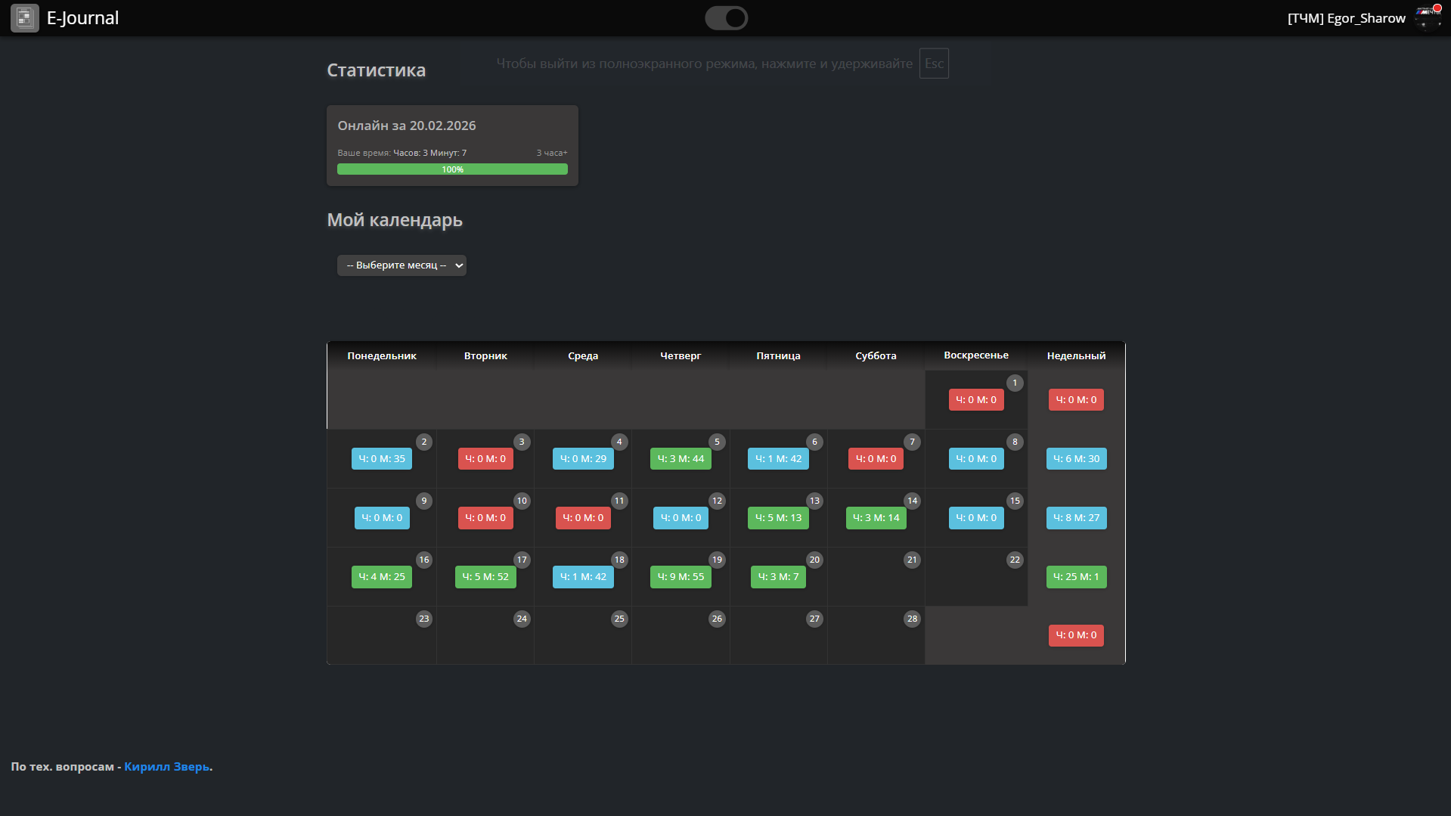This screenshot has width=1451, height=816.
Task: Click the day 23 number badge
Action: click(x=423, y=619)
